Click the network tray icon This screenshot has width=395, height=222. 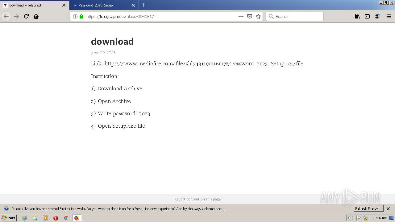click(x=366, y=218)
